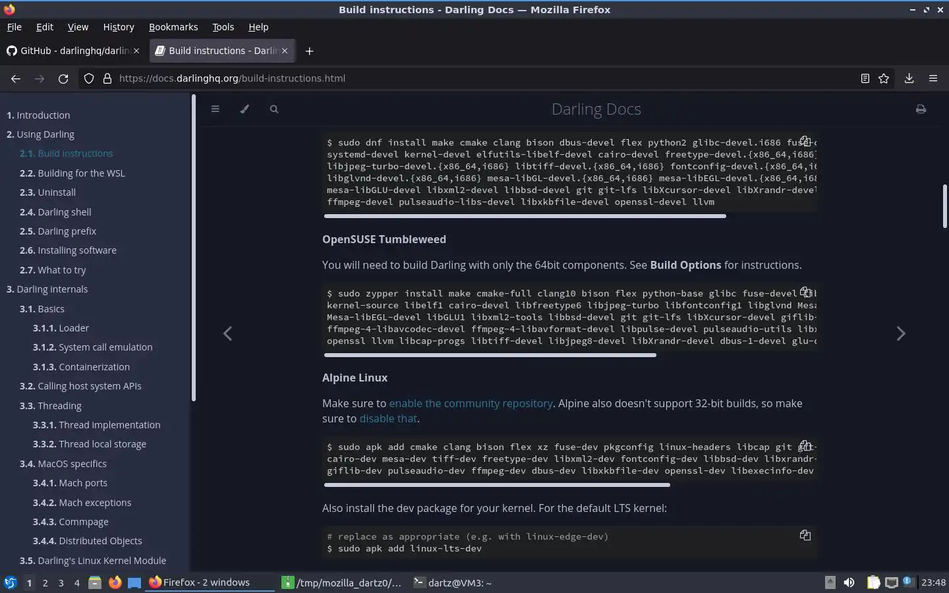
Task: View site security padlock info
Action: click(x=107, y=78)
